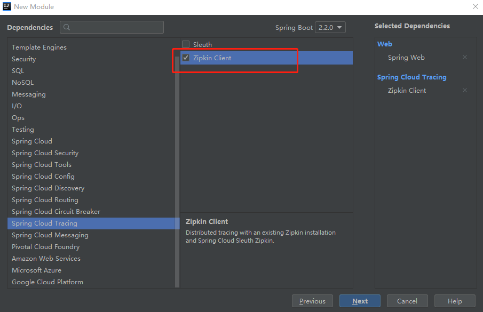Click the IntelliJ logo in title bar
The height and width of the screenshot is (312, 483).
point(7,7)
